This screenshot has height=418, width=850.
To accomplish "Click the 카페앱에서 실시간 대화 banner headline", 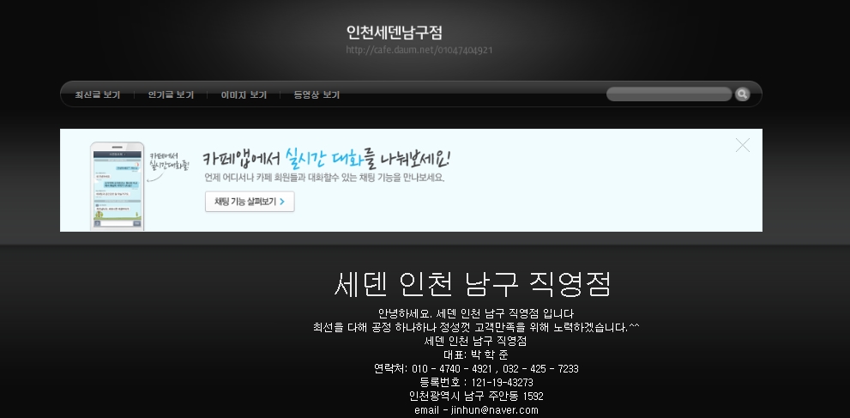I will [326, 159].
